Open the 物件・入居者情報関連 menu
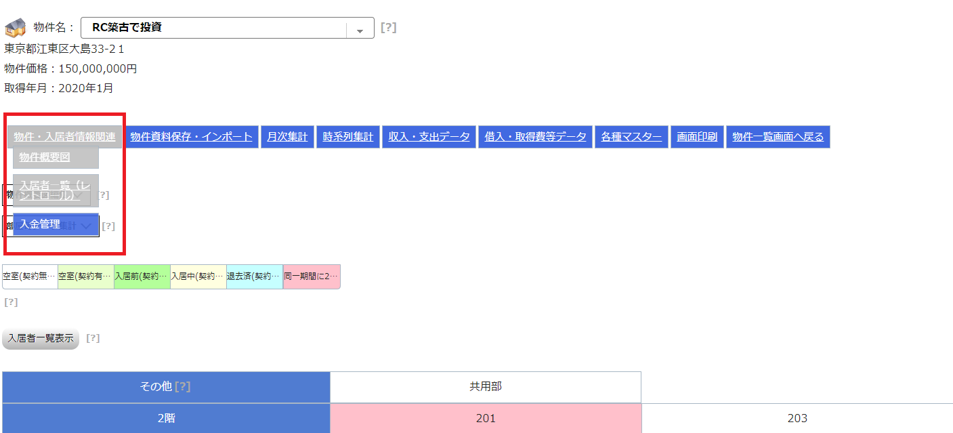The height and width of the screenshot is (433, 953). click(x=64, y=137)
